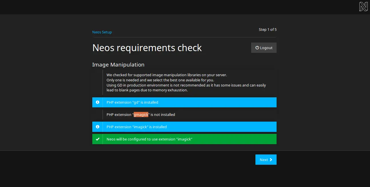Screen dimensions: 370x187
Task: Click the Logout button
Action: tap(264, 48)
